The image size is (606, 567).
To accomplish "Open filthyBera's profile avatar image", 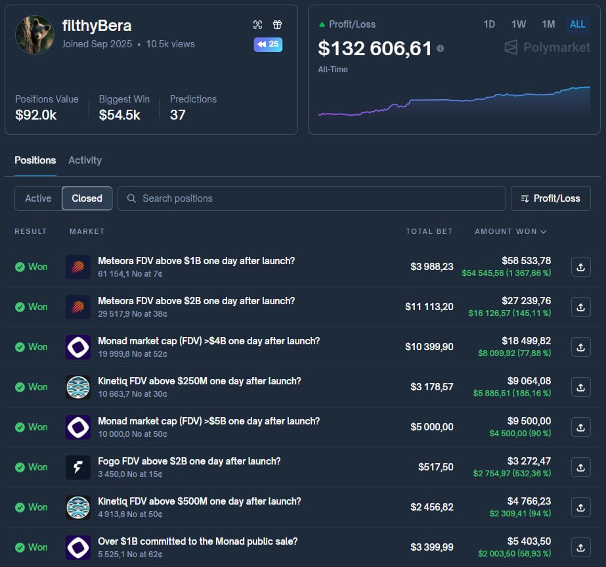I will click(34, 35).
